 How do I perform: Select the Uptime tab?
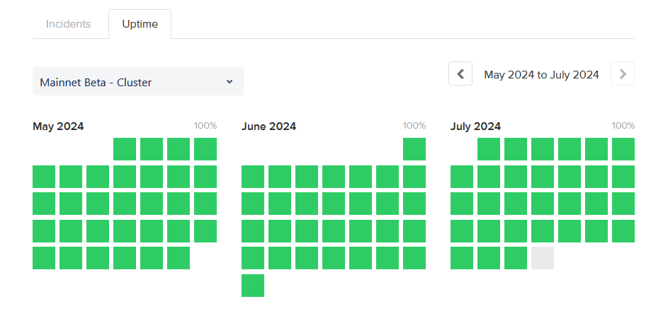pos(140,25)
